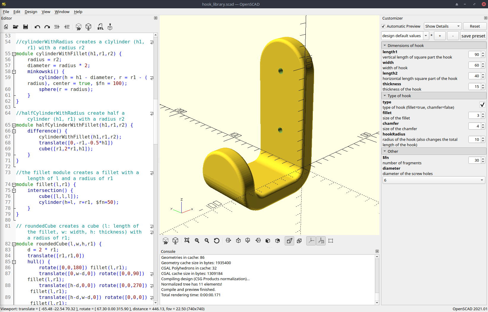This screenshot has width=488, height=312.
Task: Remove the preset with the - button
Action: point(453,36)
